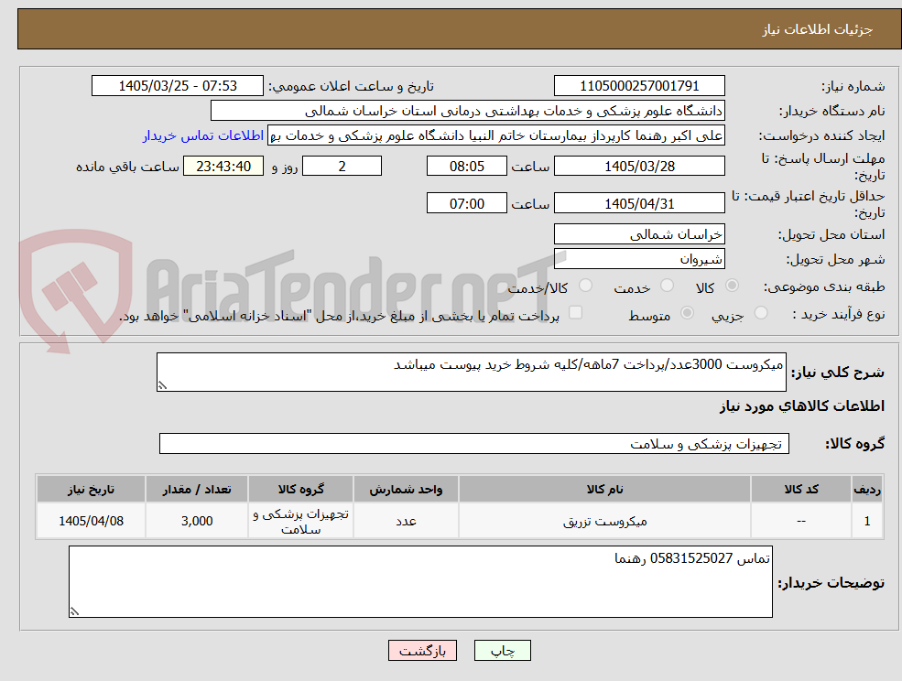This screenshot has height=681, width=902.
Task: Click the row number cell 1
Action: point(867,521)
